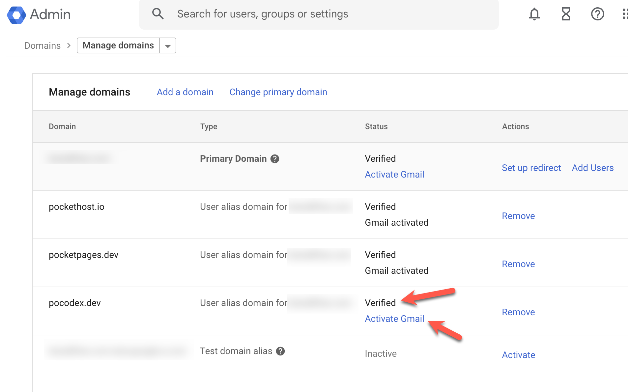628x392 pixels.
Task: Go to Domains breadcrumb
Action: click(43, 45)
